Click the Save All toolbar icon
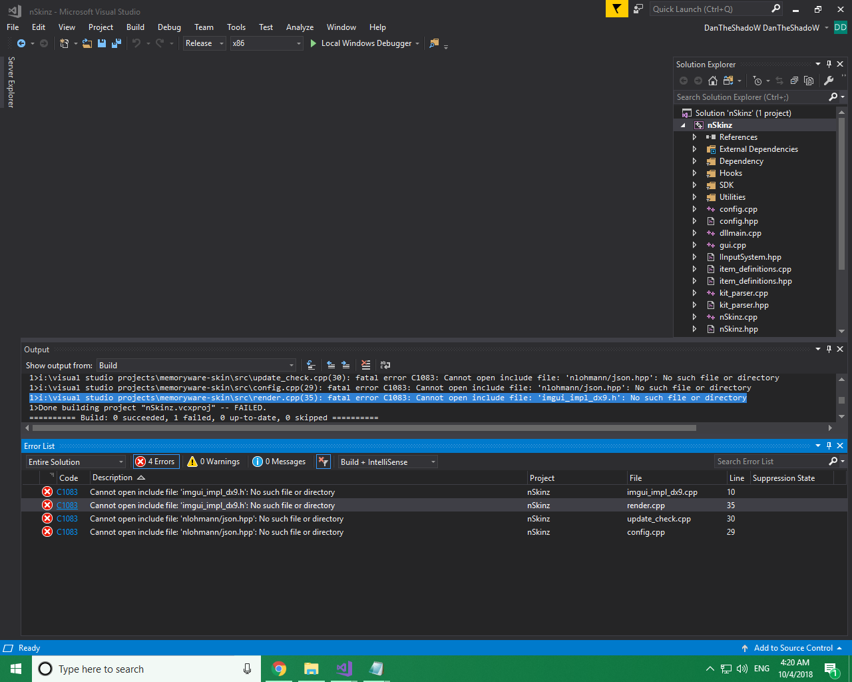Image resolution: width=852 pixels, height=682 pixels. (x=116, y=43)
